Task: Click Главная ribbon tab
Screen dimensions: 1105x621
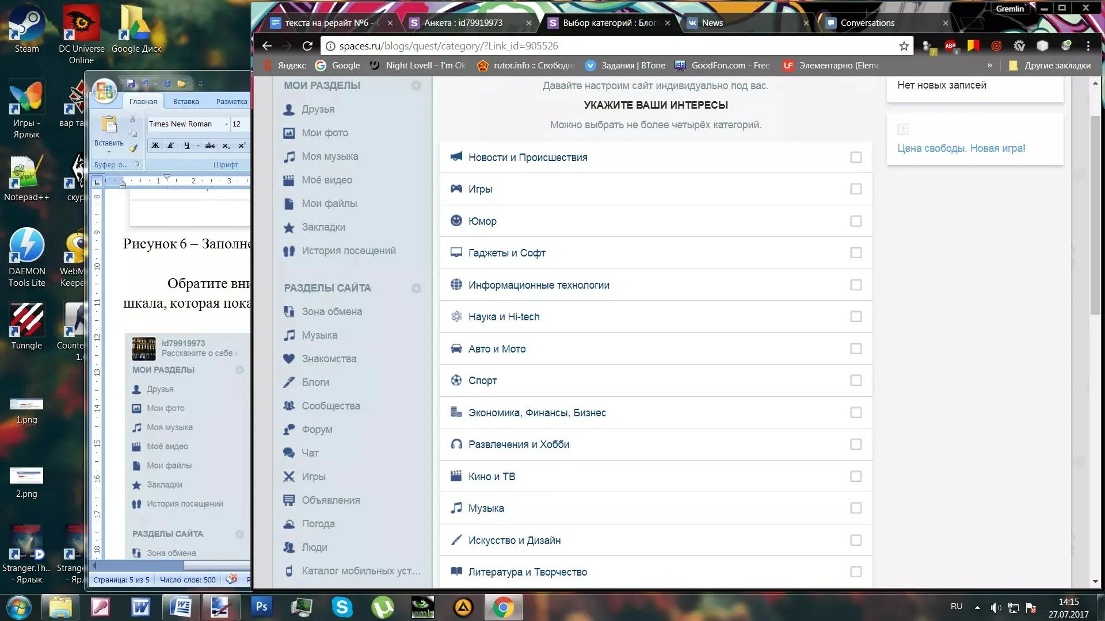Action: pyautogui.click(x=142, y=101)
